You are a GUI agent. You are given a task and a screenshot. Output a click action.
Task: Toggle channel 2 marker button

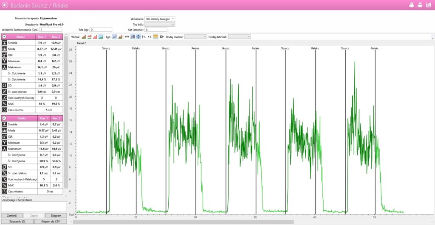150,37
